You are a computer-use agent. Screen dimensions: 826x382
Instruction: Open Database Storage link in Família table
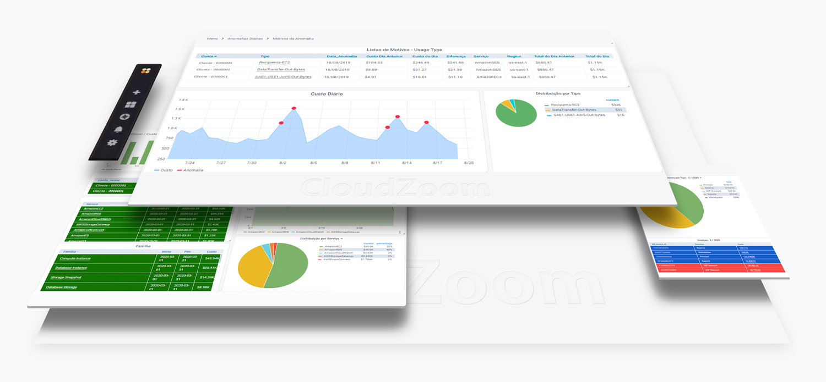pos(61,287)
